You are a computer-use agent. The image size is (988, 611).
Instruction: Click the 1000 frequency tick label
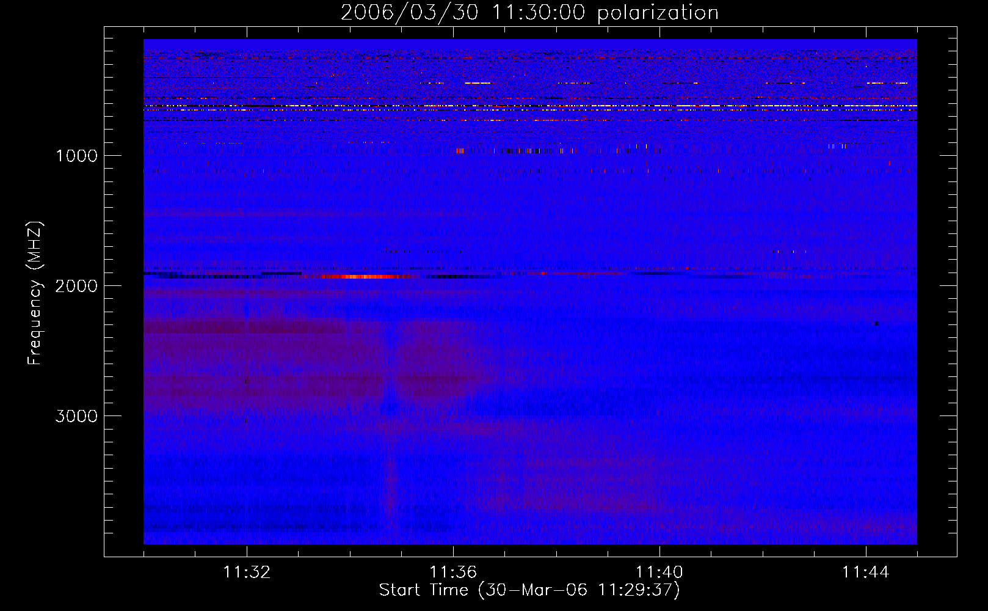(76, 156)
